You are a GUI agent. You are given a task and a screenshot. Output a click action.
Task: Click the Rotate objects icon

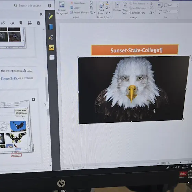click(x=151, y=13)
